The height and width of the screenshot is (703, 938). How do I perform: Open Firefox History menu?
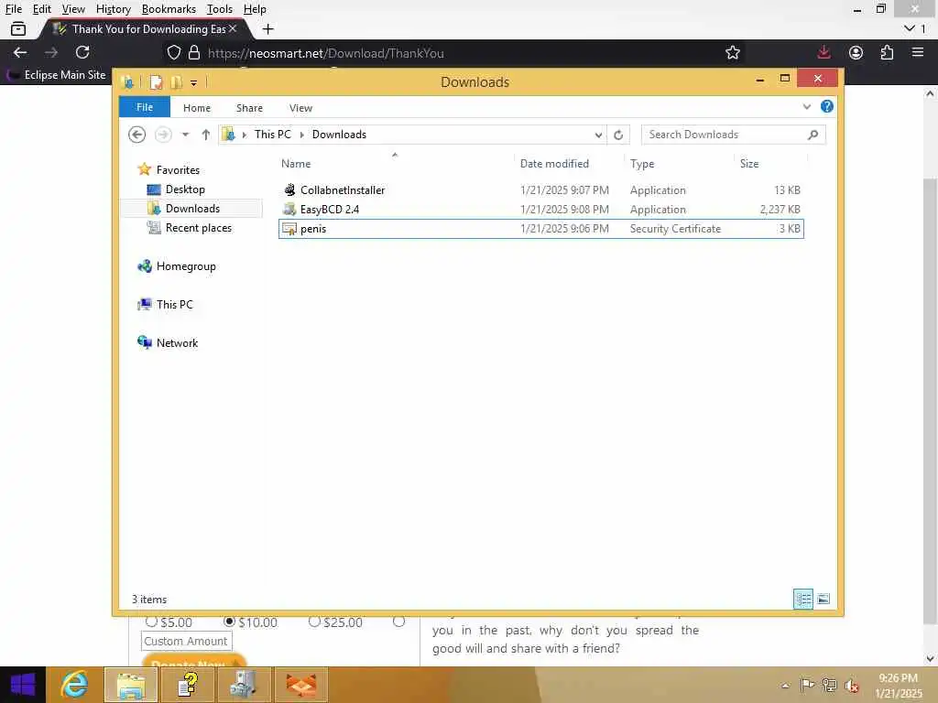coord(113,9)
